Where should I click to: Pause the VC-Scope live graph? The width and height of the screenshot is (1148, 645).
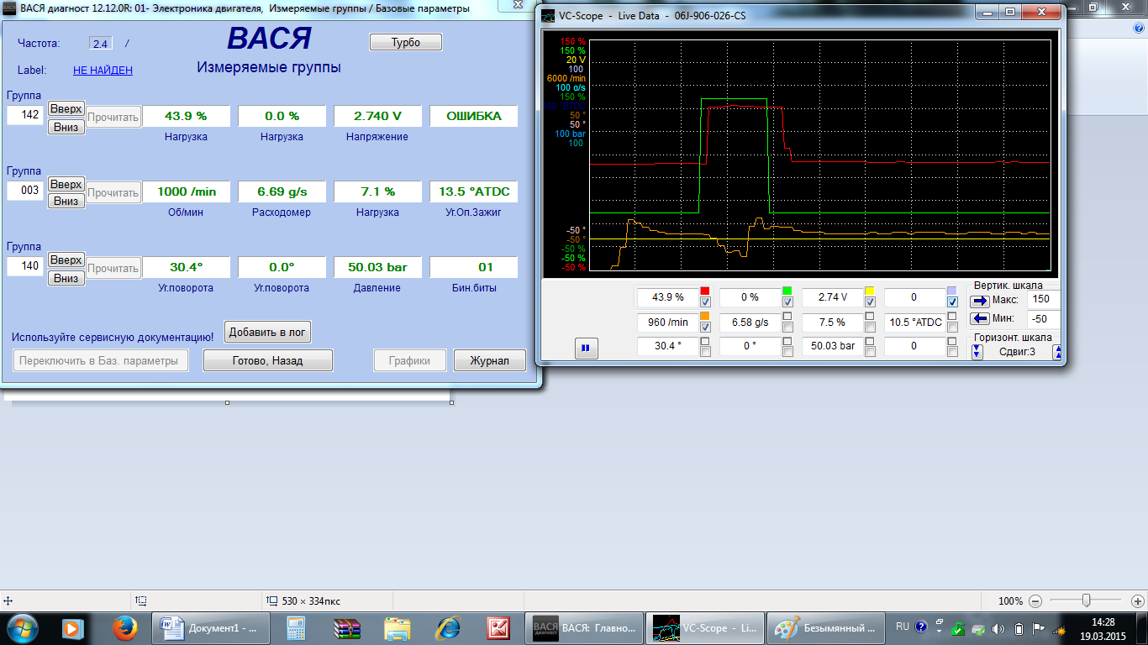[x=586, y=348]
